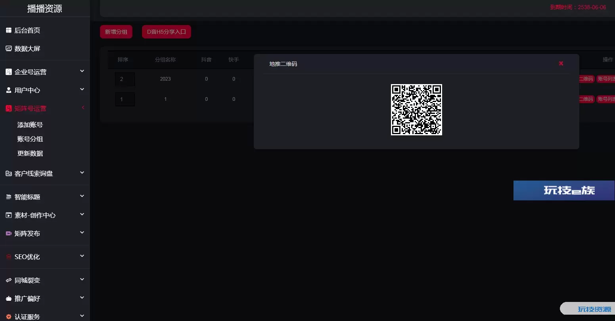Click the sort input showing 1

(x=125, y=99)
